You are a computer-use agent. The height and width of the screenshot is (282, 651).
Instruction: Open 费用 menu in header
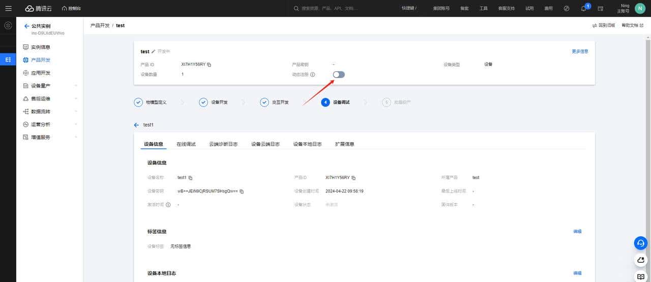click(x=548, y=8)
